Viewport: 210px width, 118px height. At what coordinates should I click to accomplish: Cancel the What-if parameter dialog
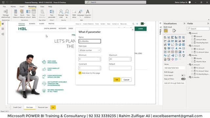pos(126,80)
